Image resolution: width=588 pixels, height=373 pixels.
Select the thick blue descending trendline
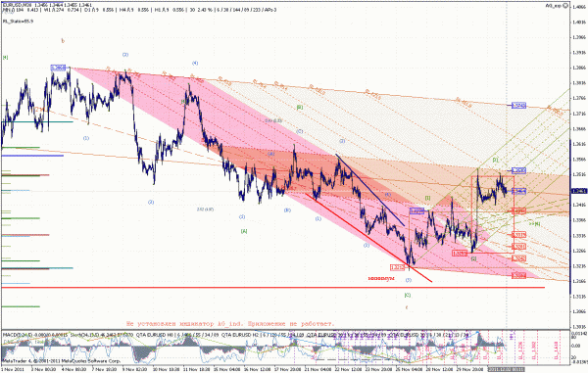(x=369, y=190)
